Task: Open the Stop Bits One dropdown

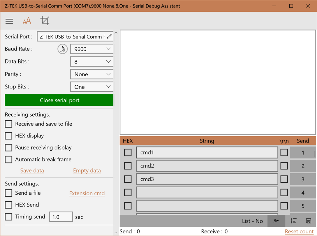Action: tap(92, 87)
